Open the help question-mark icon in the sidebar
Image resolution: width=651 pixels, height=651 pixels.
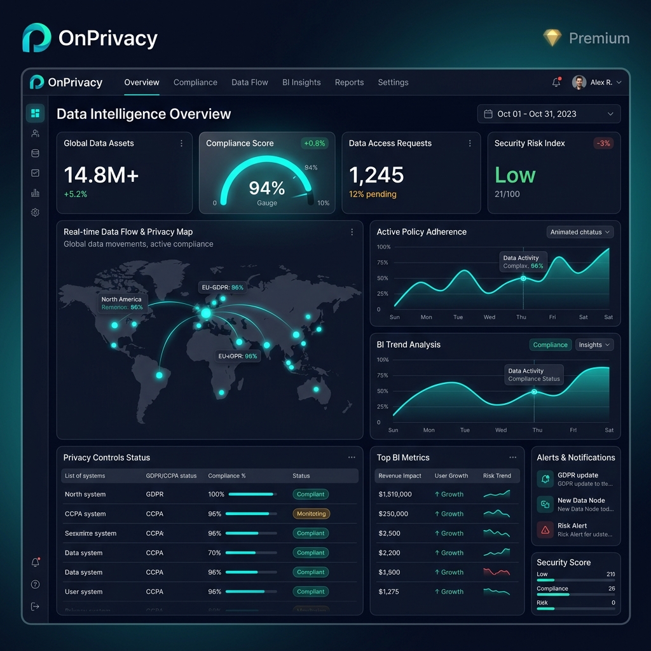coord(35,584)
